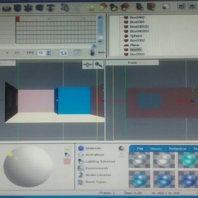Toggle the Animate record button
Viewport: 198px width, 198px height.
(93, 53)
